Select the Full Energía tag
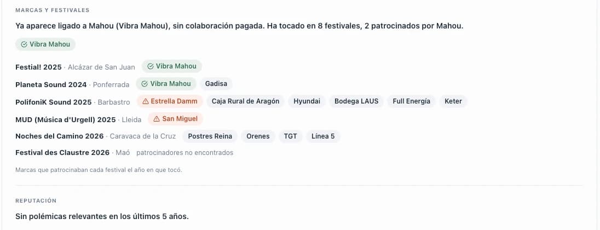 coord(411,101)
